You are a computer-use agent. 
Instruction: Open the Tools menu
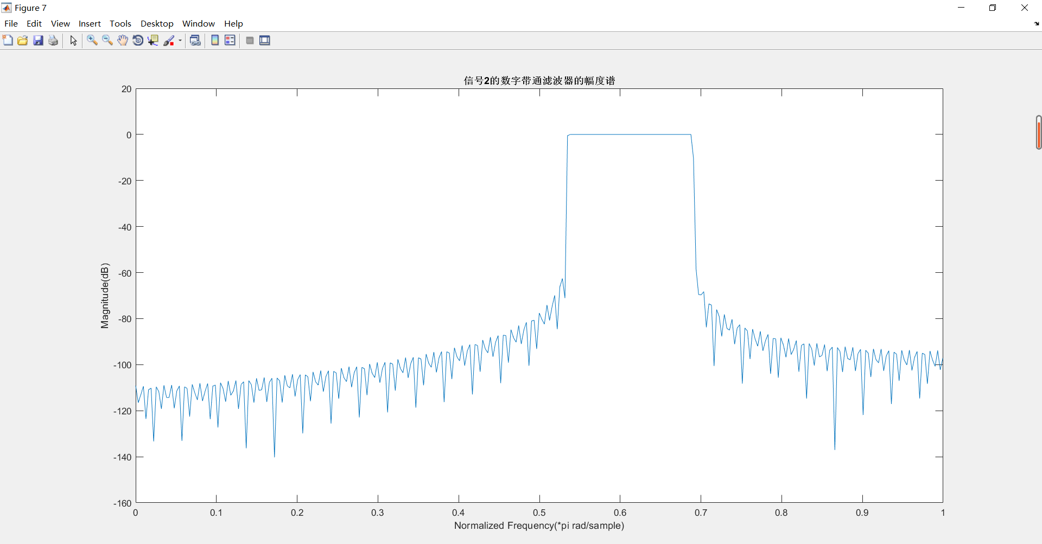[x=120, y=23]
